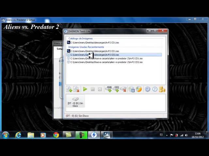Switch to DAEMON Tools in the taskbar
The width and height of the screenshot is (209, 156).
(x=94, y=135)
